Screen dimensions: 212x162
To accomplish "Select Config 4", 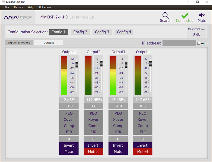I will click(124, 32).
